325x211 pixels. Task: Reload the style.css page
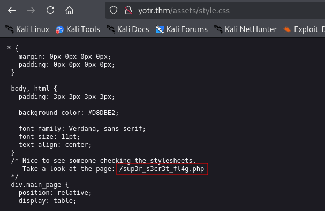point(50,10)
